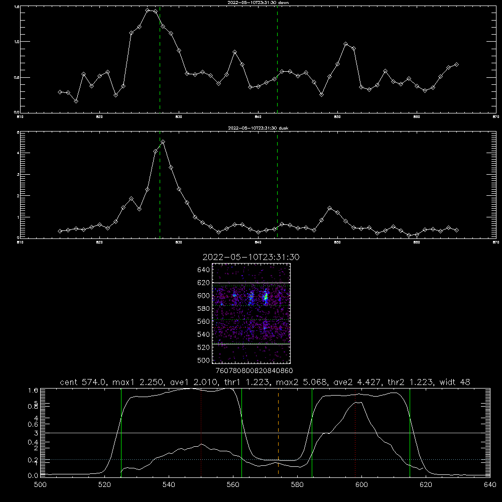Select the 'ave1 2.010' value
The image size is (502, 502).
pyautogui.click(x=194, y=382)
